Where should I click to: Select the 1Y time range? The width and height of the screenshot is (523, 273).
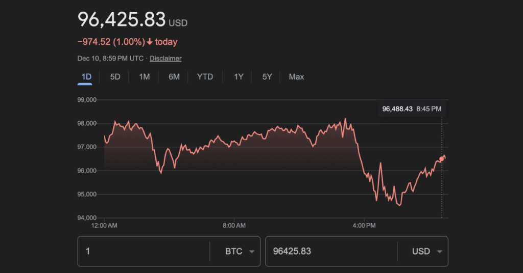click(x=239, y=77)
